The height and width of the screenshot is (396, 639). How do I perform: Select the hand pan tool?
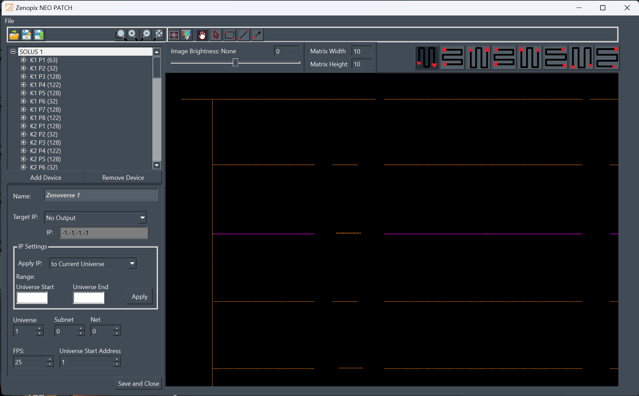202,35
